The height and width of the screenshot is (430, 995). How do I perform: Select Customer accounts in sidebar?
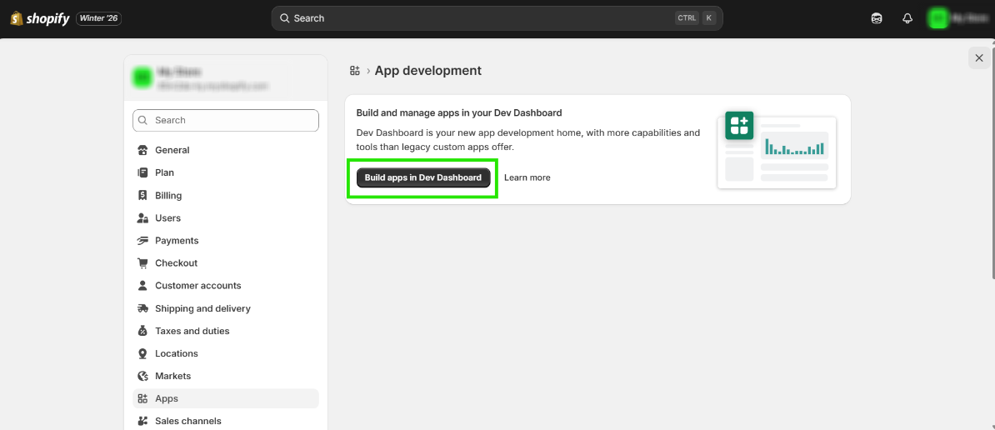pyautogui.click(x=197, y=286)
